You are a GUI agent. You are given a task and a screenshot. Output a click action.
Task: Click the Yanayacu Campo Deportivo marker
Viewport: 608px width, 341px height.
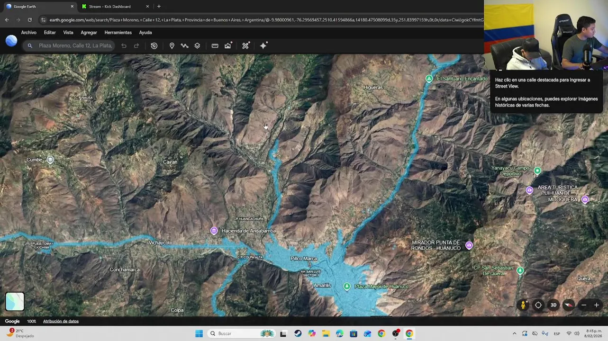537,170
